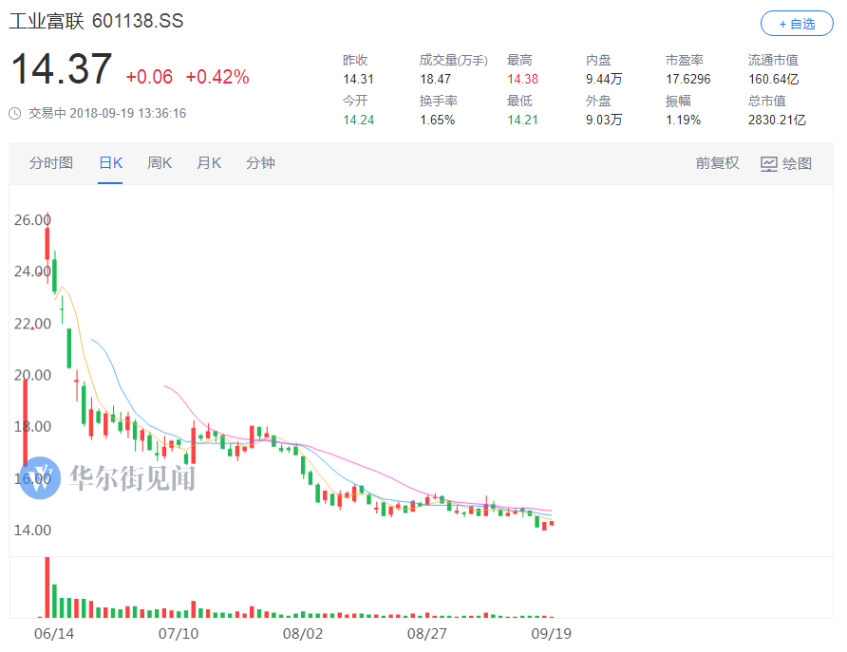Click the 市盈率 value 17.6296
Image resolution: width=847 pixels, height=652 pixels.
point(688,79)
